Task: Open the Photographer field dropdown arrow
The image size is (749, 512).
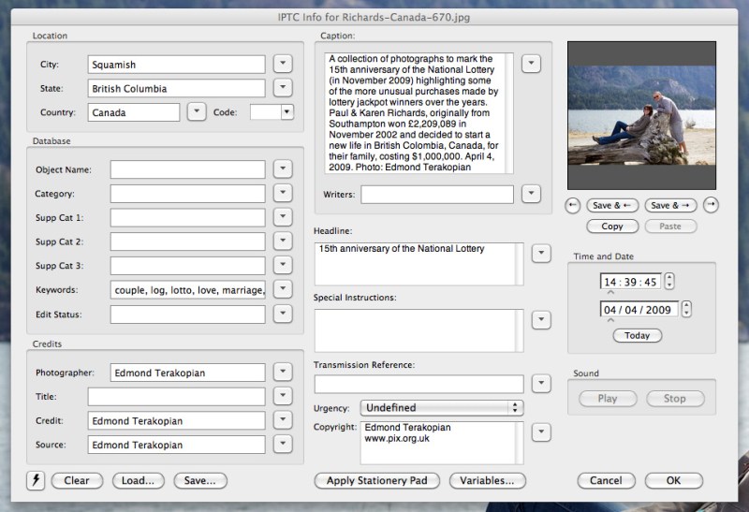Action: [283, 372]
